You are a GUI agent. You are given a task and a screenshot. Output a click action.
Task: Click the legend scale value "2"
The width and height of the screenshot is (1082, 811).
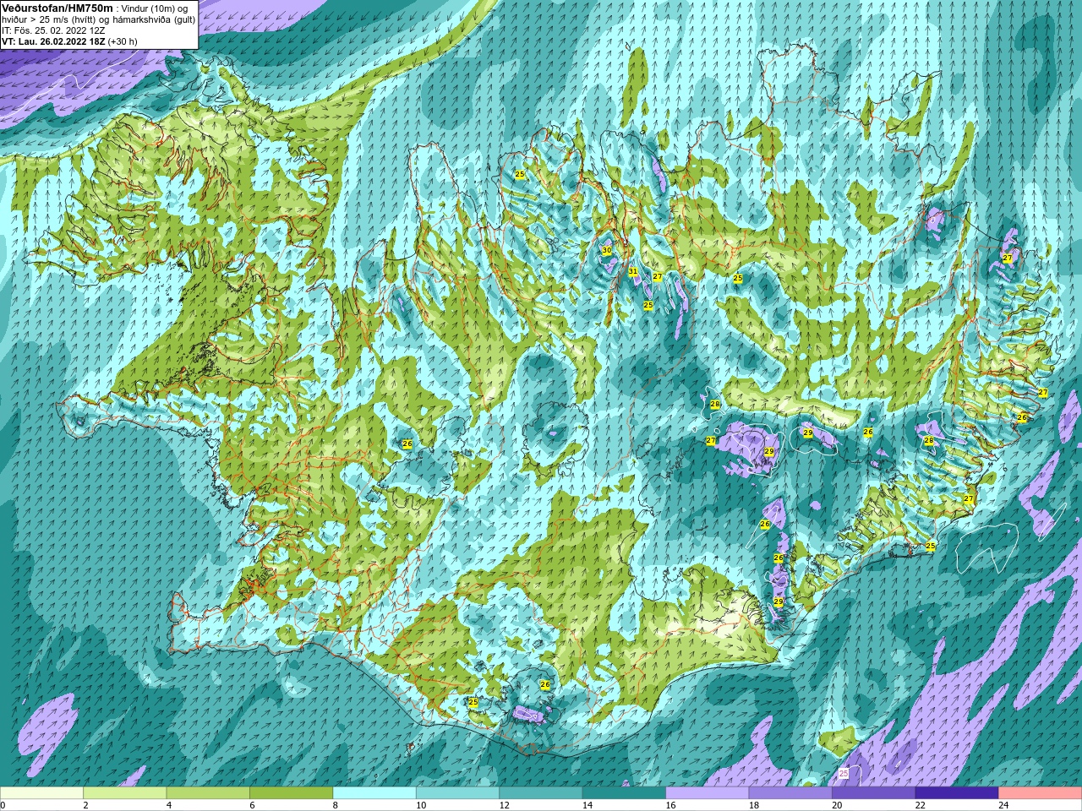(85, 805)
